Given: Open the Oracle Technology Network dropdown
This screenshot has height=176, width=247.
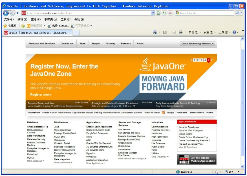Looking at the screenshot, I should pyautogui.click(x=197, y=43).
